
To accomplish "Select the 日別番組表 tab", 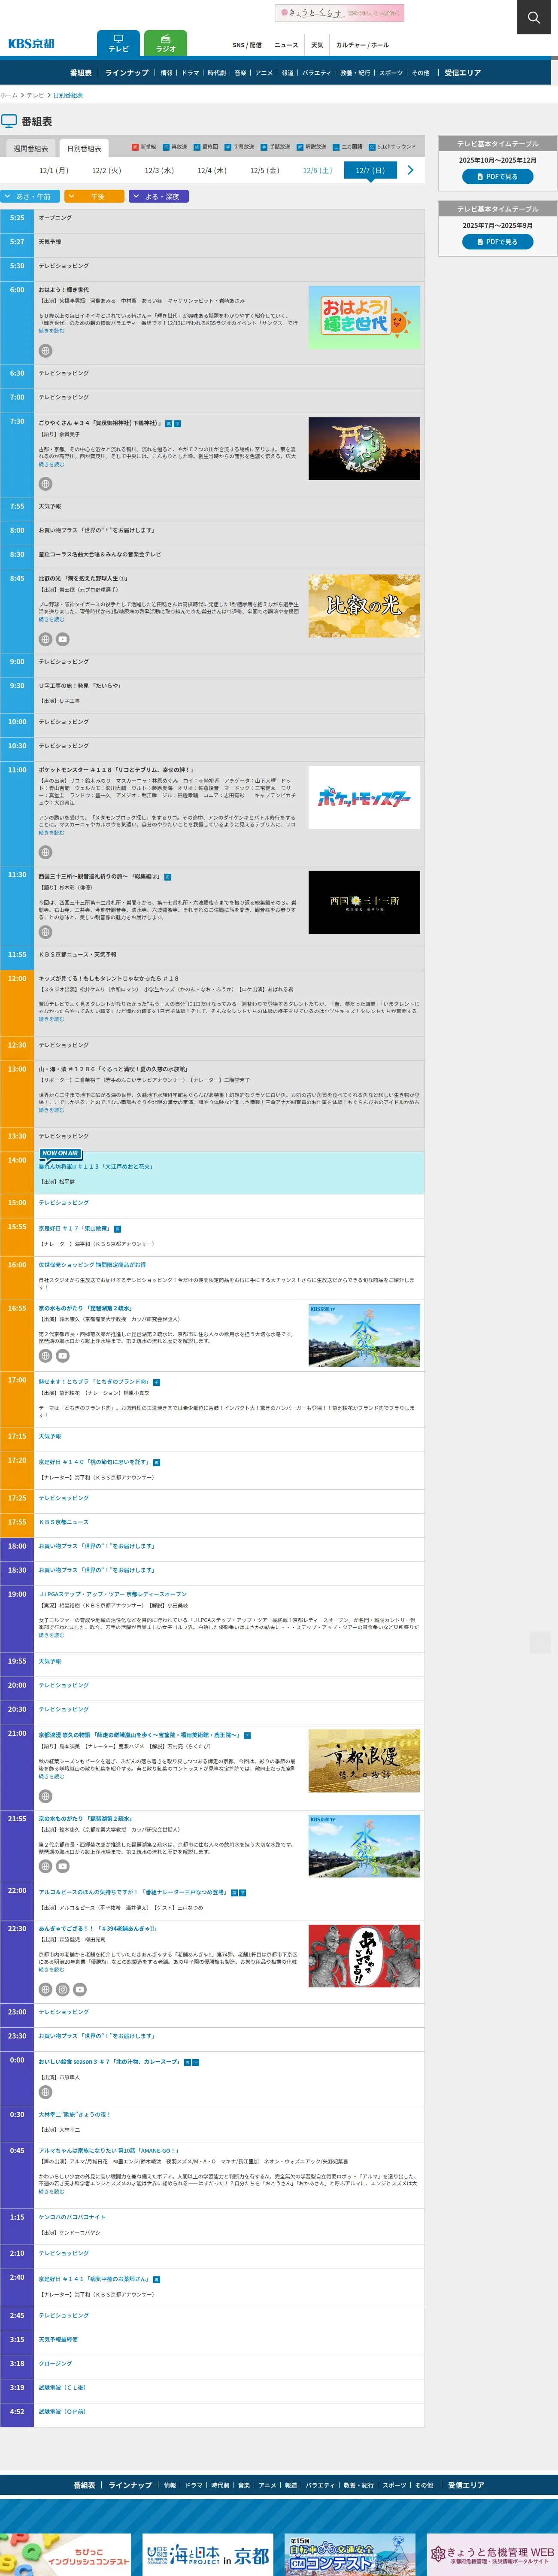I will tap(84, 148).
